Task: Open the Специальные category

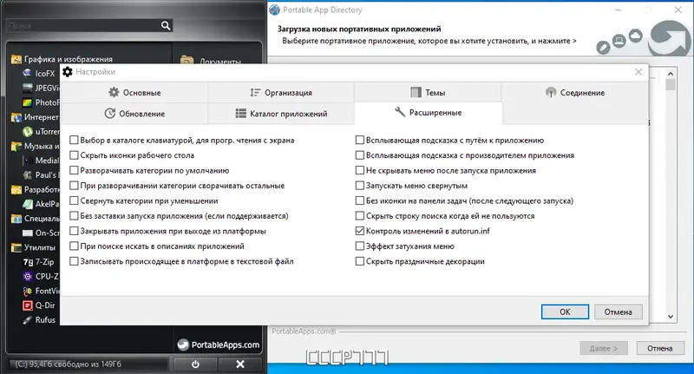Action: point(35,218)
